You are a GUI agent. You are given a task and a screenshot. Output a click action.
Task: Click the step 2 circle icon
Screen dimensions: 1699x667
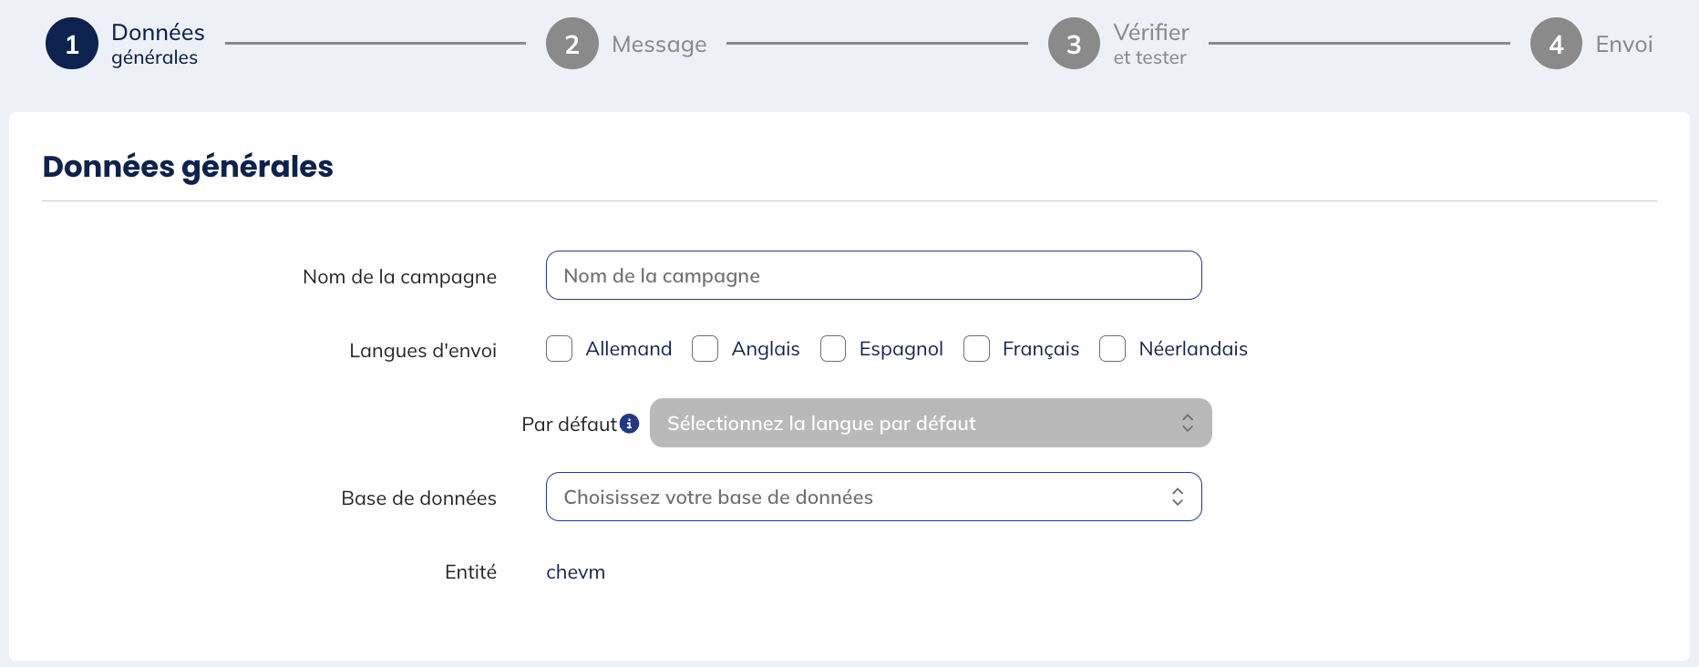tap(572, 43)
